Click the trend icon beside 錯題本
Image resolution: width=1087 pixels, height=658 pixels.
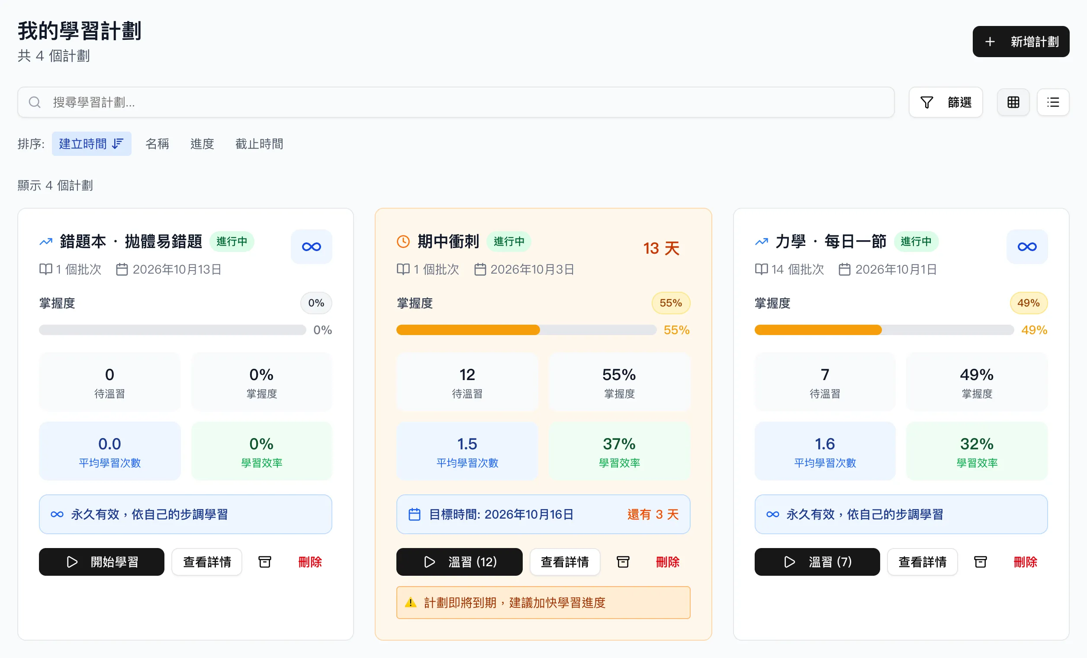46,242
